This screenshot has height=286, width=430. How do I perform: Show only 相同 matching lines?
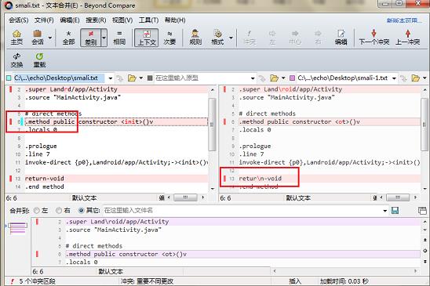tap(119, 38)
